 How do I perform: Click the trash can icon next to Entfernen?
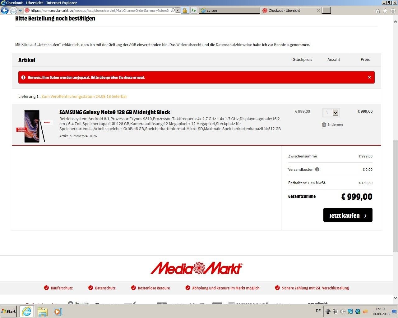pos(324,125)
